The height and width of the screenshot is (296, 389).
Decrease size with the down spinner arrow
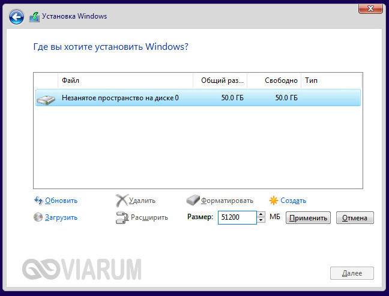coord(261,220)
